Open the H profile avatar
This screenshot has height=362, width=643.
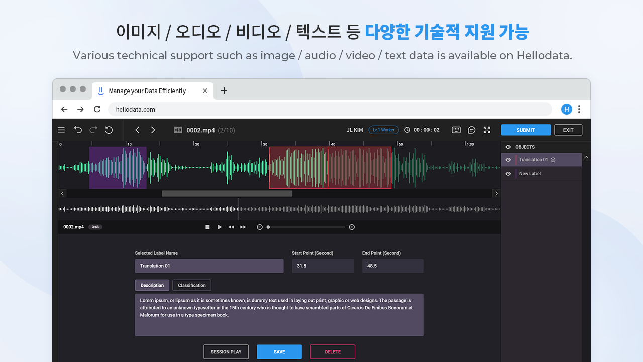(567, 109)
